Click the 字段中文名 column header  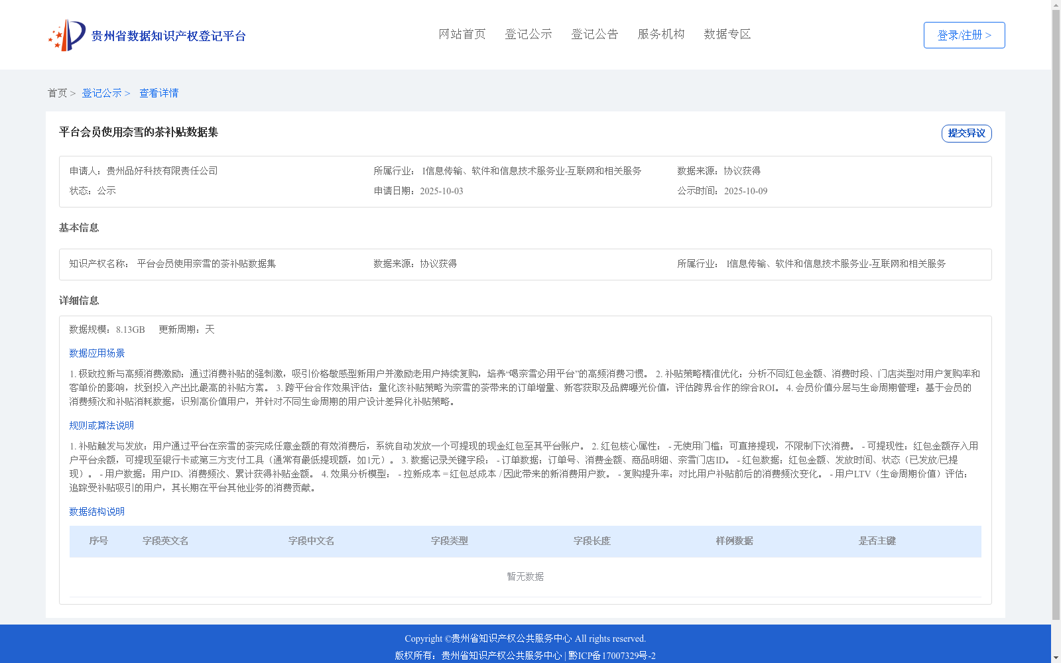312,541
